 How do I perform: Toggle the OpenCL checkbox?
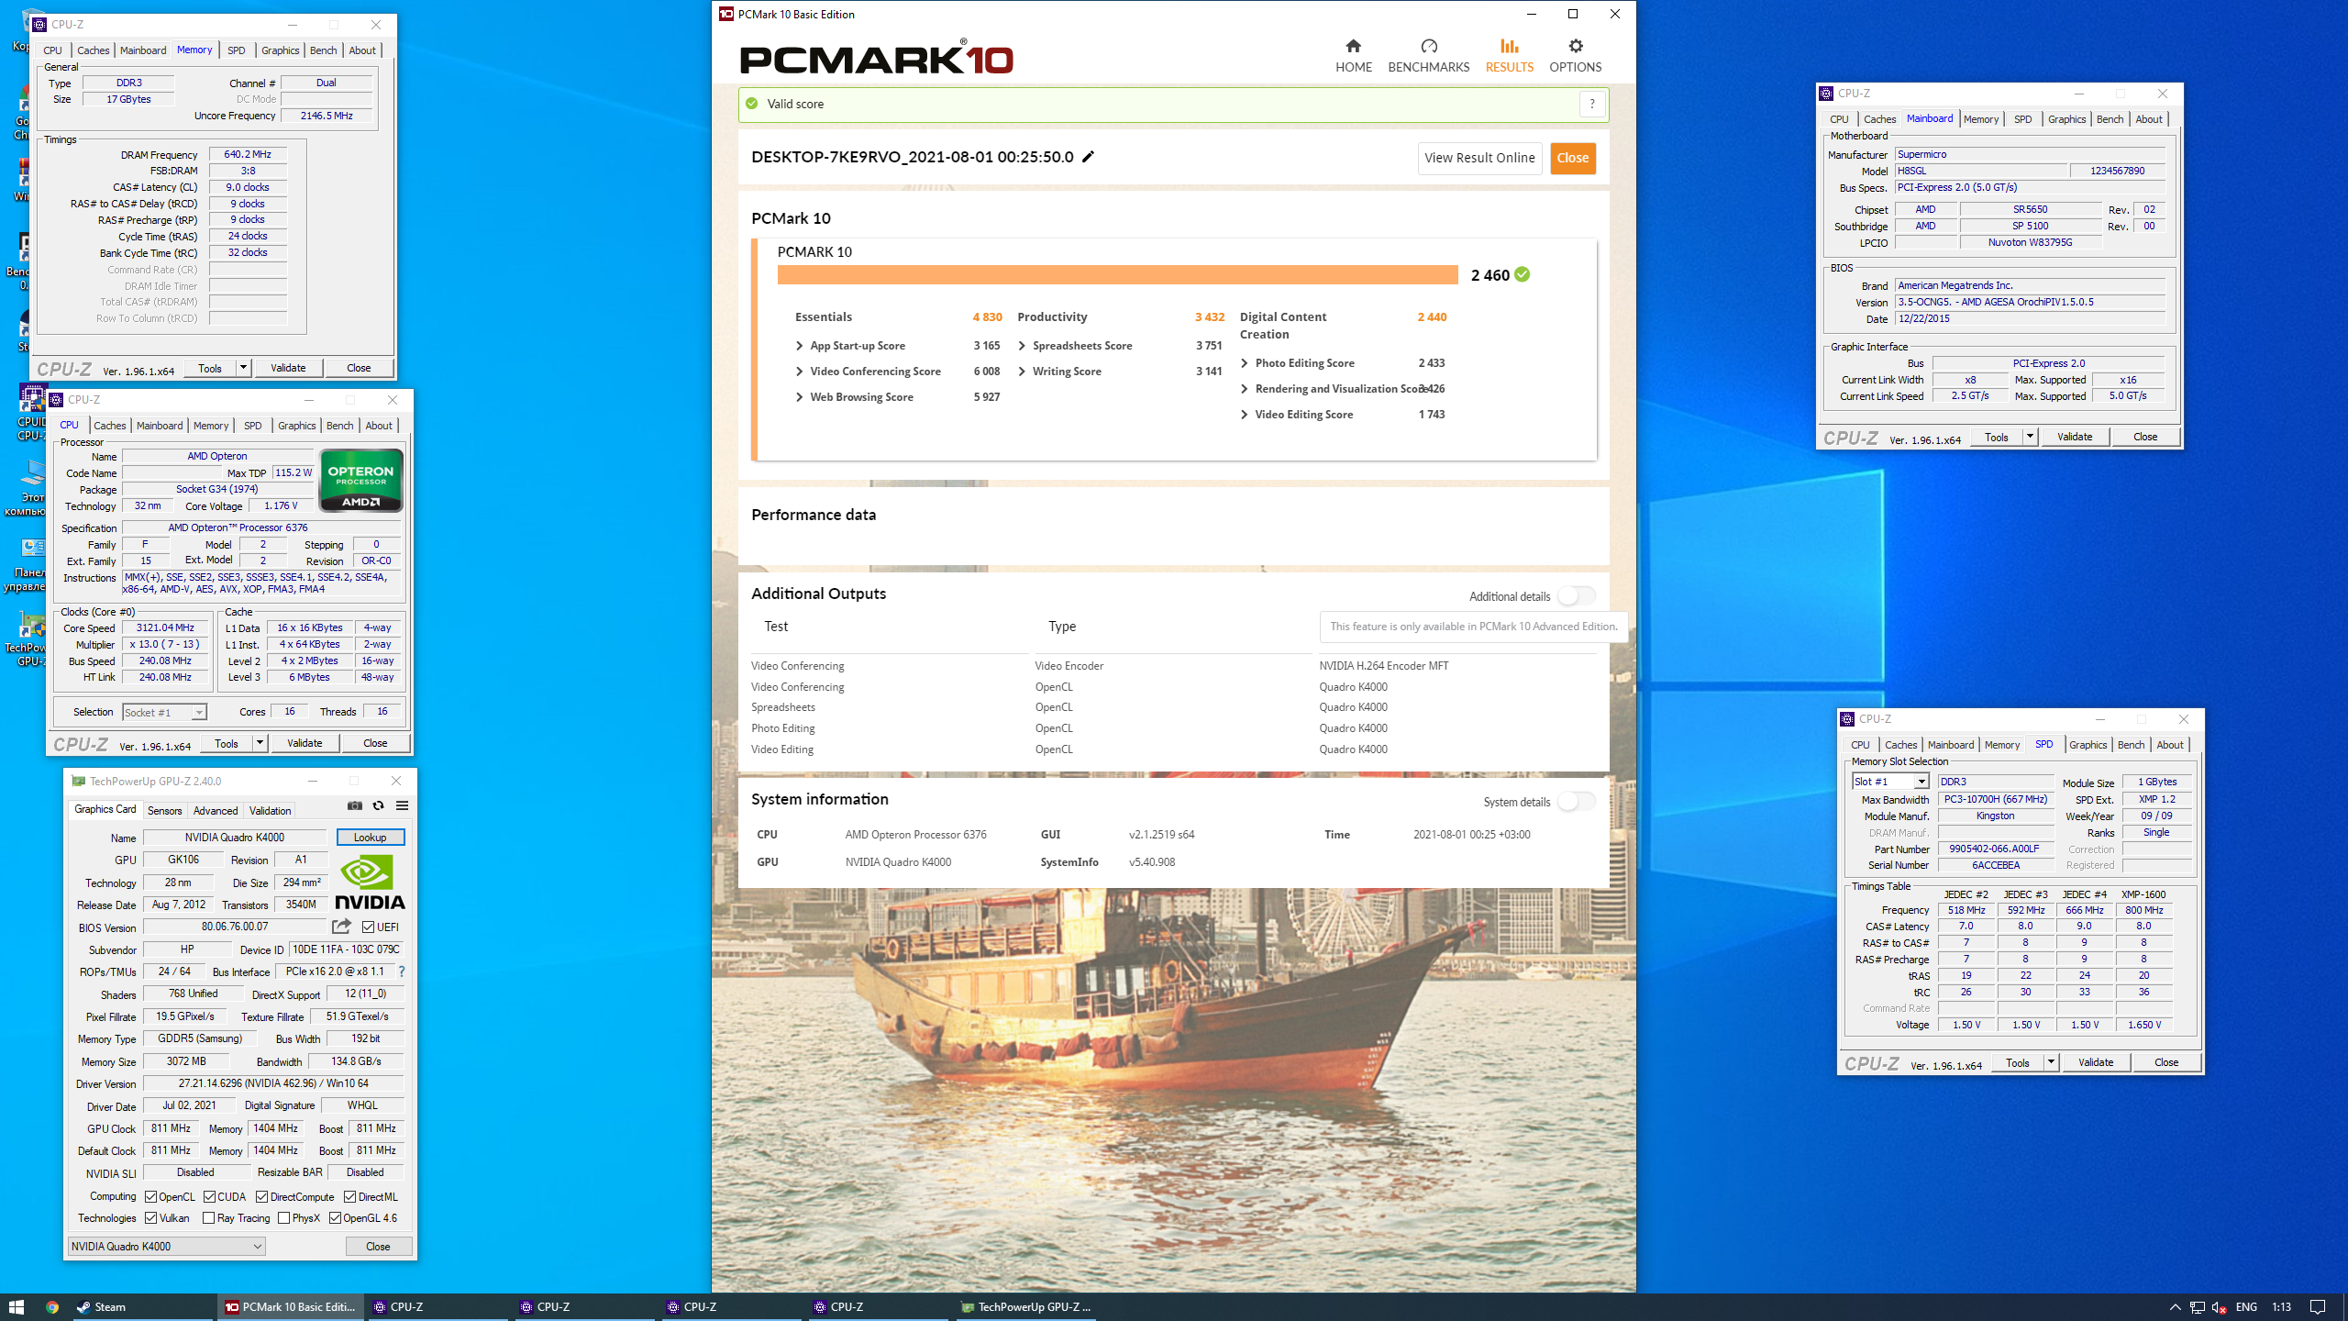150,1196
